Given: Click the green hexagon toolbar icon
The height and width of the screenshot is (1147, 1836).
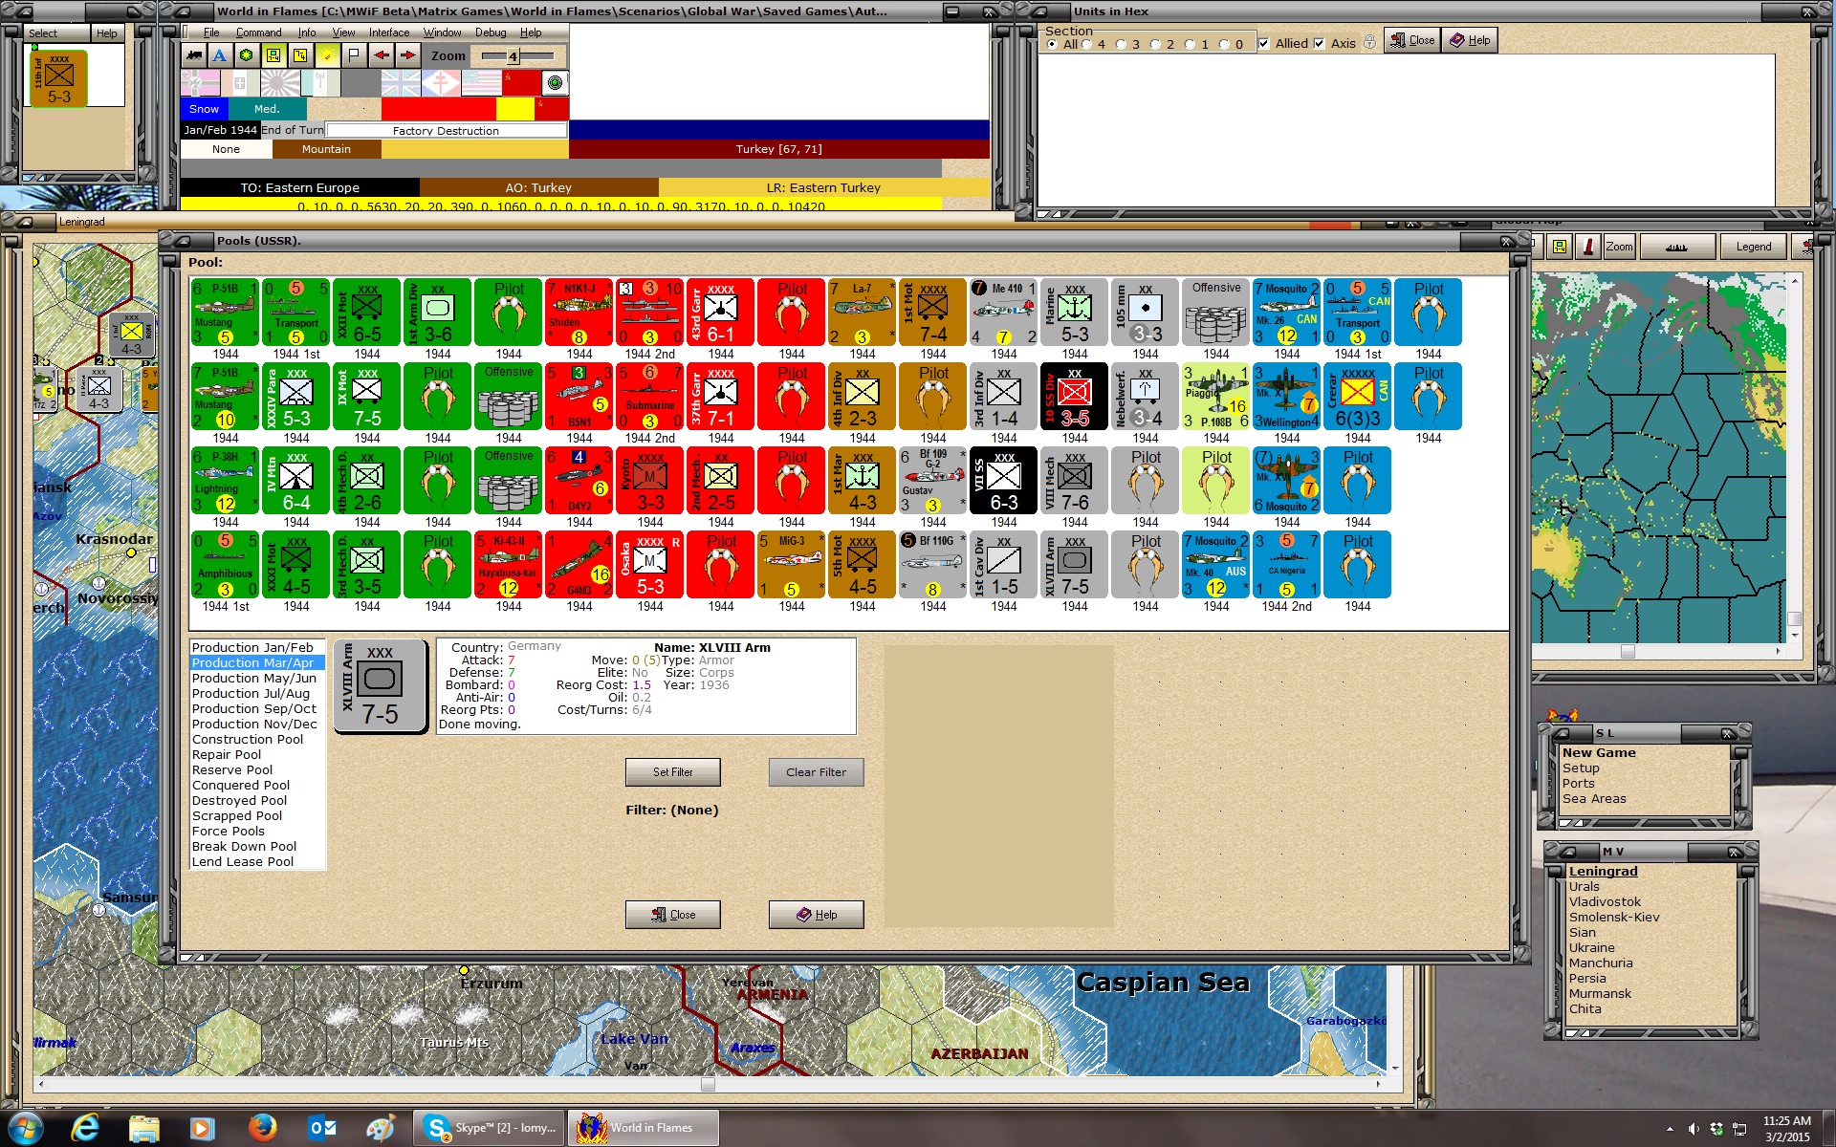Looking at the screenshot, I should click(247, 55).
